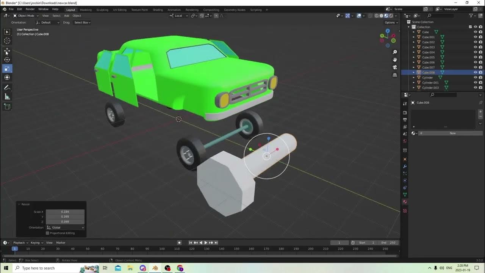Open the Object Data mesh properties tab

(405, 195)
